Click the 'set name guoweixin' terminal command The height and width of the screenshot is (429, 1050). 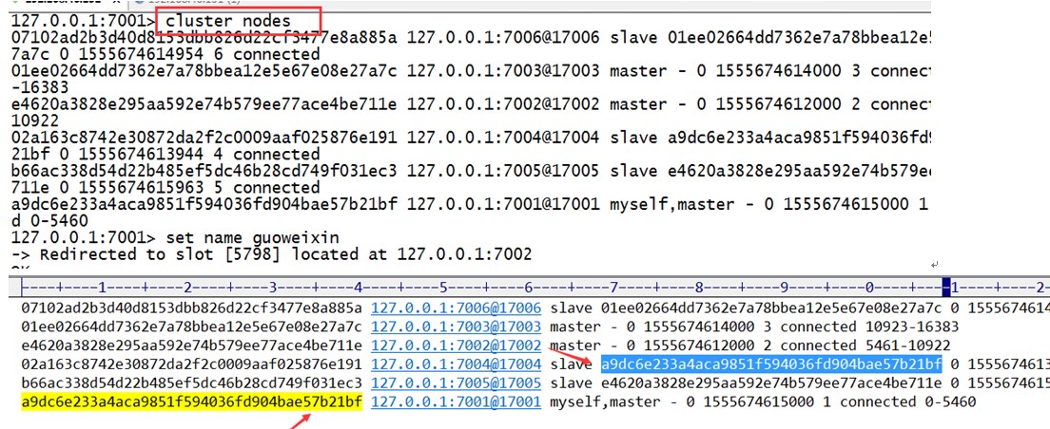pyautogui.click(x=252, y=237)
